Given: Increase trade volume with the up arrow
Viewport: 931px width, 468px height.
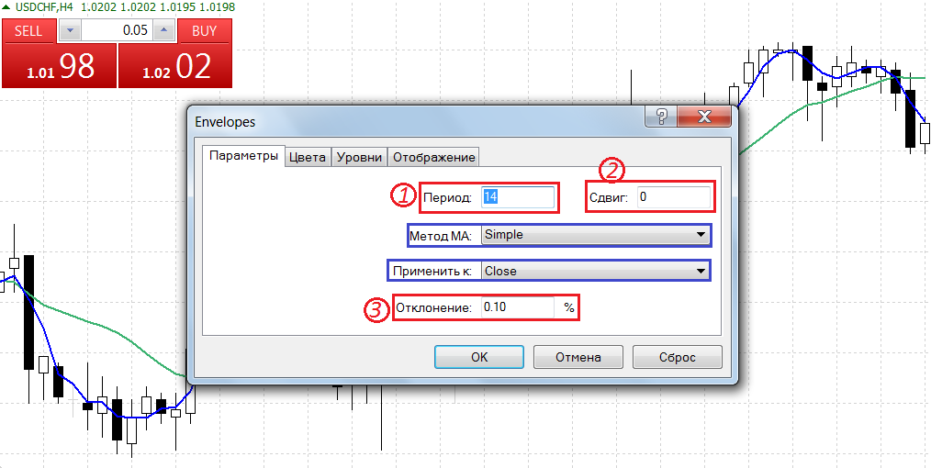Looking at the screenshot, I should coord(163,30).
